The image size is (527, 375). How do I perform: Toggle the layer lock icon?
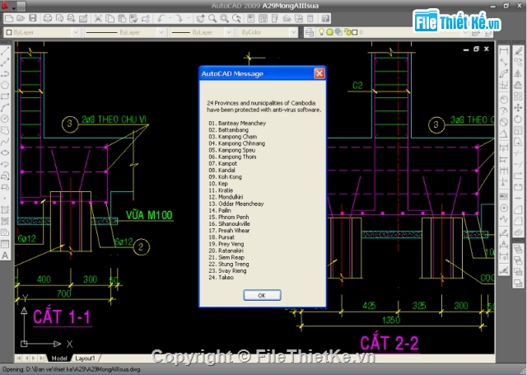coord(347,32)
